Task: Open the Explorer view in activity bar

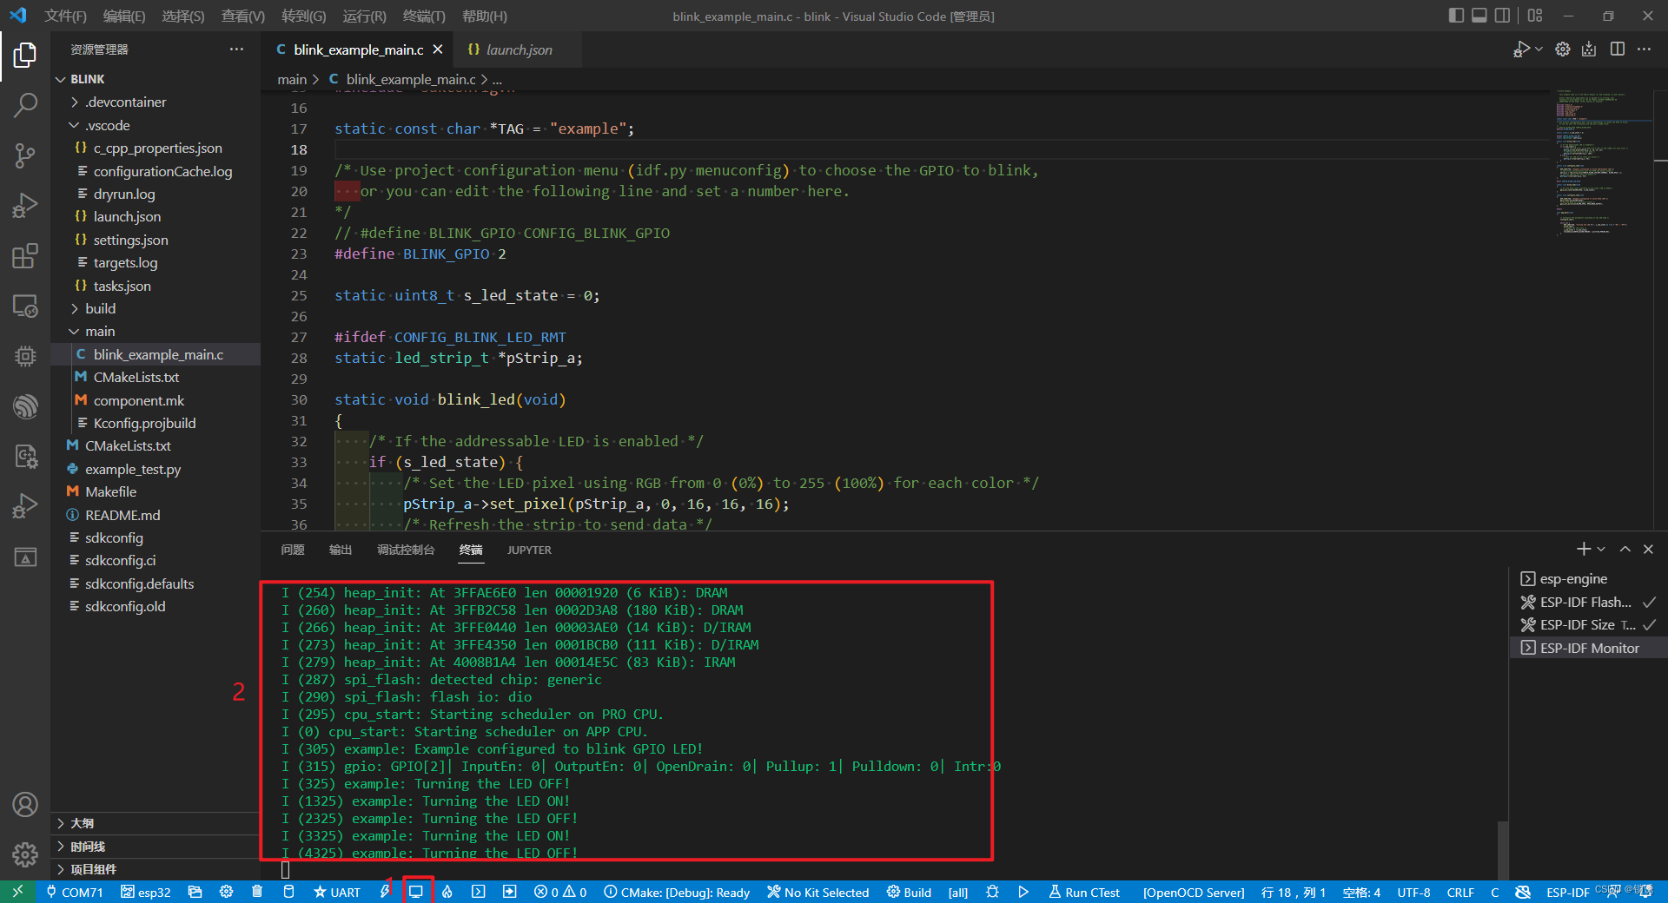Action: tap(25, 56)
